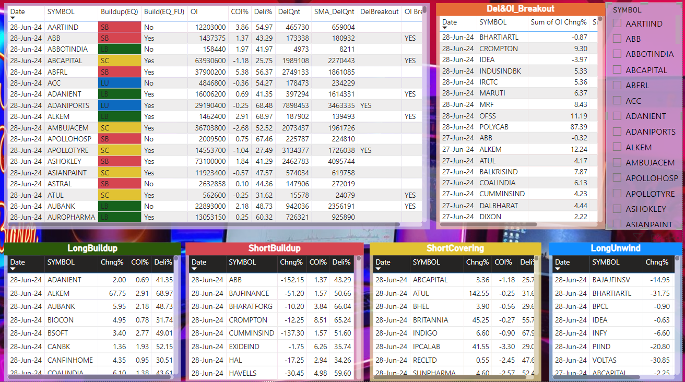Click the Date sort arrow in the main table

(13, 18)
